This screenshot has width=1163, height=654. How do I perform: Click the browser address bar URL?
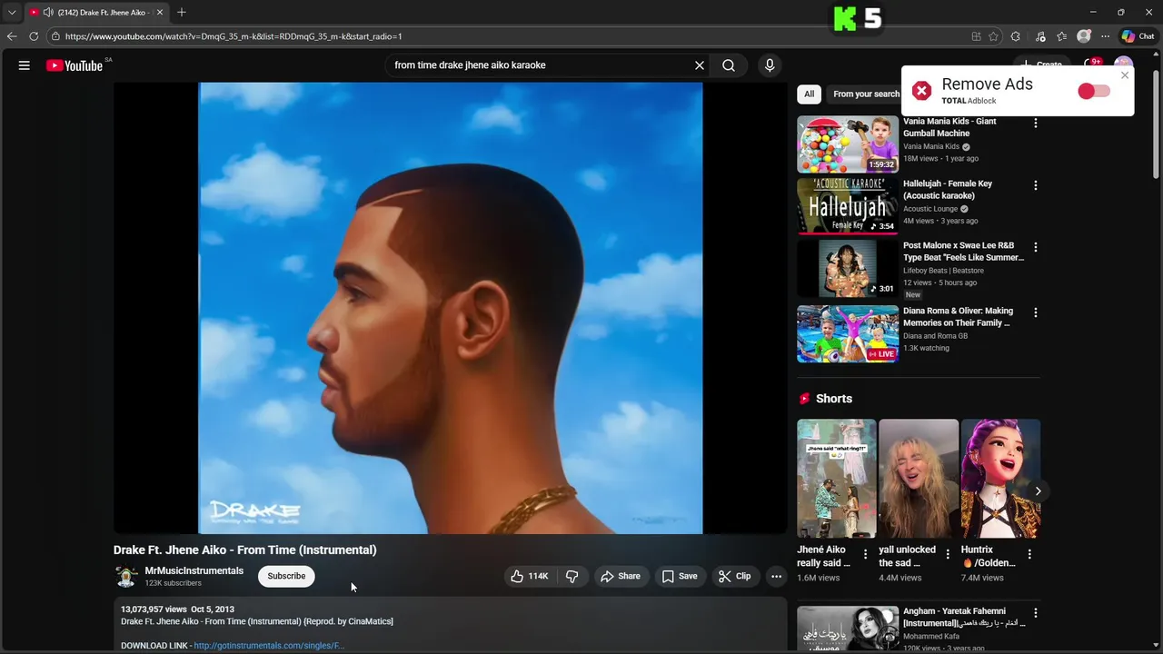coord(234,36)
